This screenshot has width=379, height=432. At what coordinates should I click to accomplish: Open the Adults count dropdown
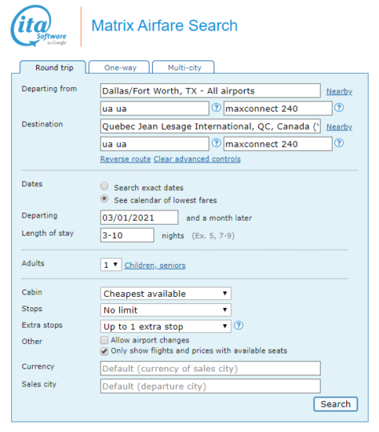(x=111, y=265)
